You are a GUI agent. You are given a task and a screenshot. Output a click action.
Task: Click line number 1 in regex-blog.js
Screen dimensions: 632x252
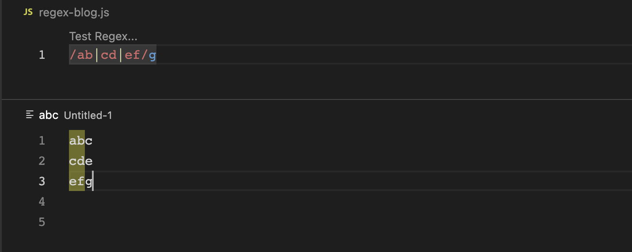(x=42, y=55)
